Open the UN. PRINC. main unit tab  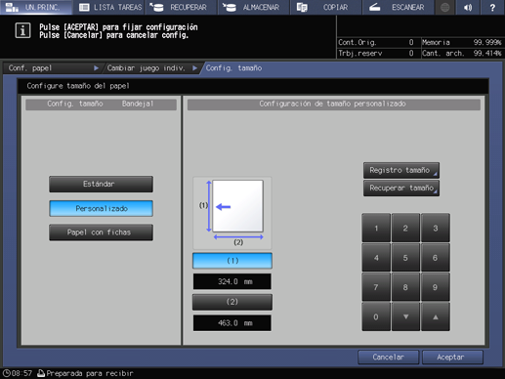coord(36,7)
